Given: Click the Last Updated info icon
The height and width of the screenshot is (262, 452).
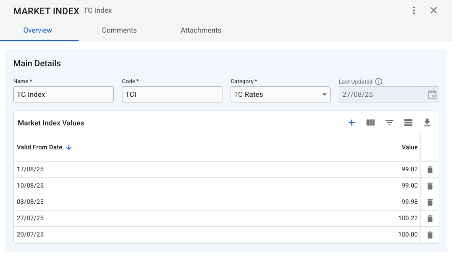Looking at the screenshot, I should [x=379, y=82].
